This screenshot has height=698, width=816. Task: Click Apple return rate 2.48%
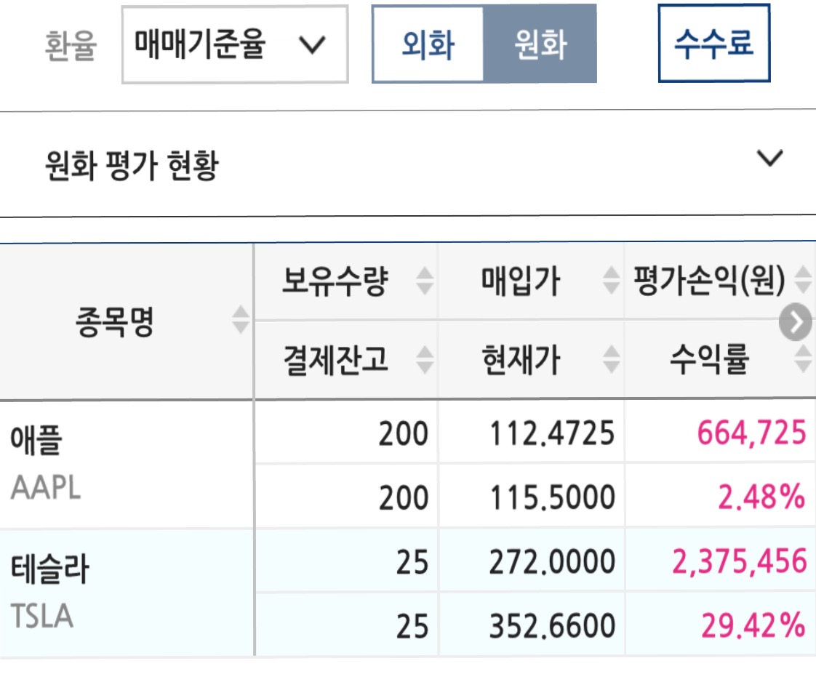[x=761, y=497]
